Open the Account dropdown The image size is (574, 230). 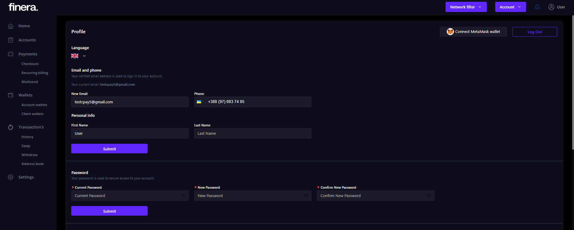click(510, 7)
